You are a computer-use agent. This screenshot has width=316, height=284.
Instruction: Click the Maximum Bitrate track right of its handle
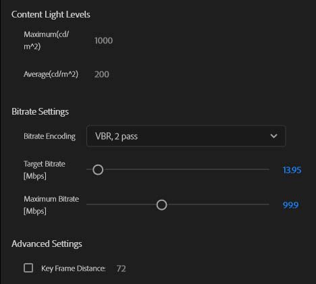click(x=218, y=204)
